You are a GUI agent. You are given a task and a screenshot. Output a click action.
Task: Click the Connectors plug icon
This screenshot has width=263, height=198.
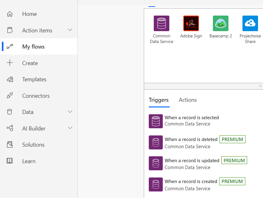click(10, 96)
